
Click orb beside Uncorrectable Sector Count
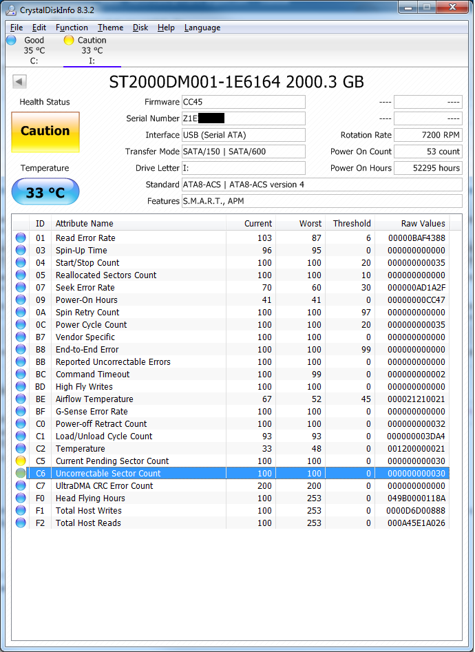(x=21, y=473)
